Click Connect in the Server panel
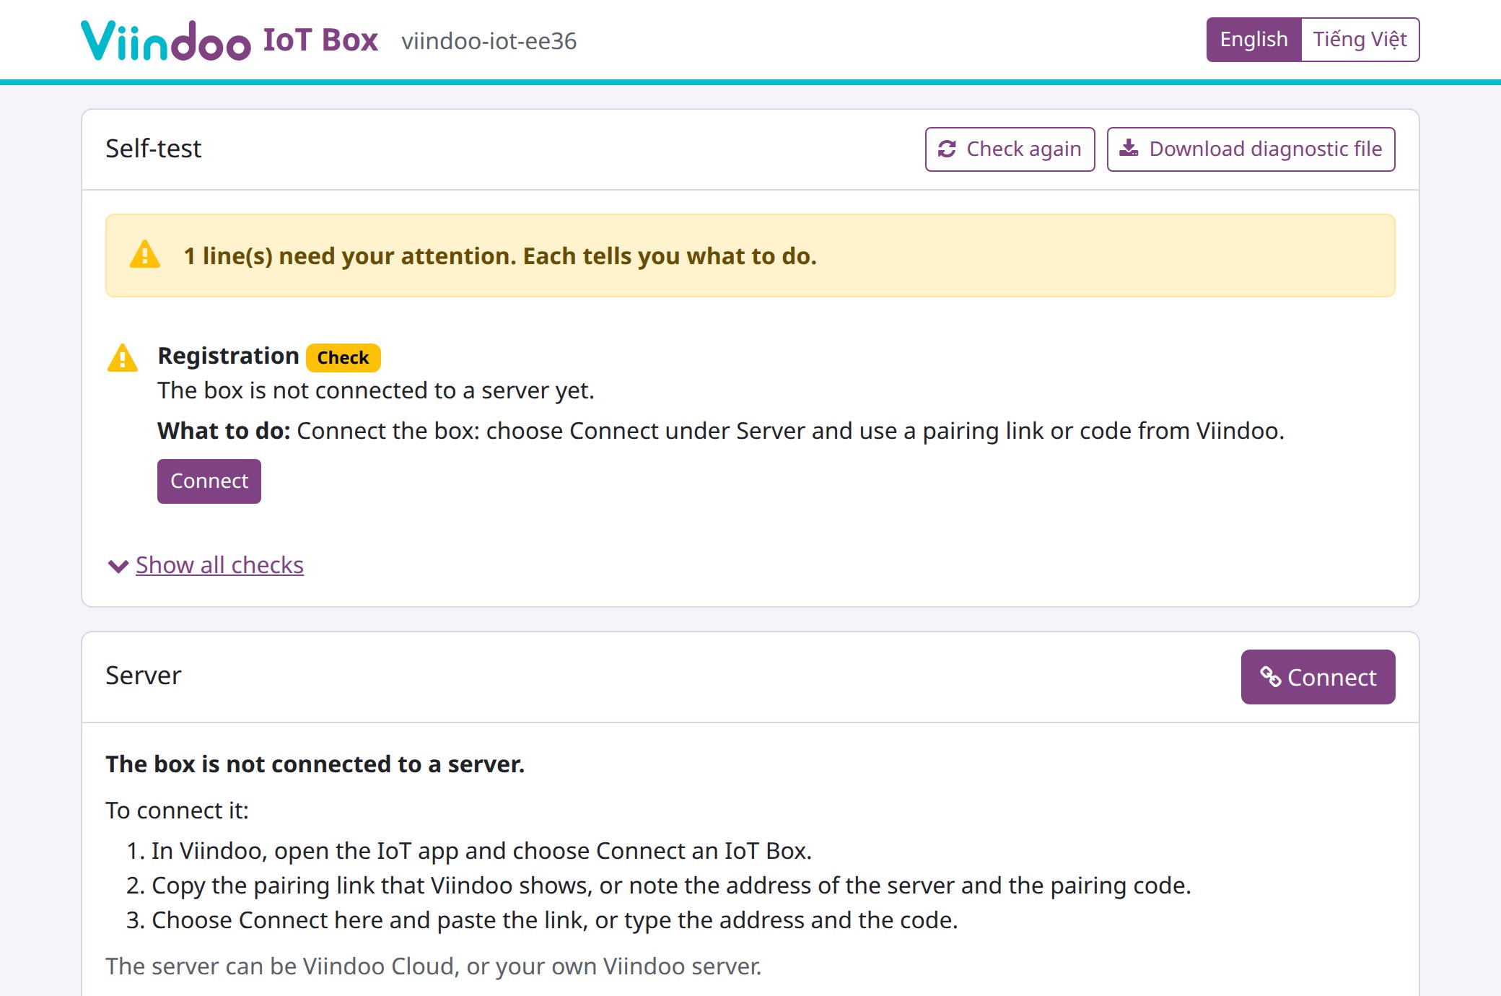1501x996 pixels. (1318, 677)
